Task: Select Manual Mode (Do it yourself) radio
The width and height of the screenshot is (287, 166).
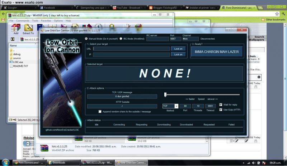Action: [x=86, y=39]
